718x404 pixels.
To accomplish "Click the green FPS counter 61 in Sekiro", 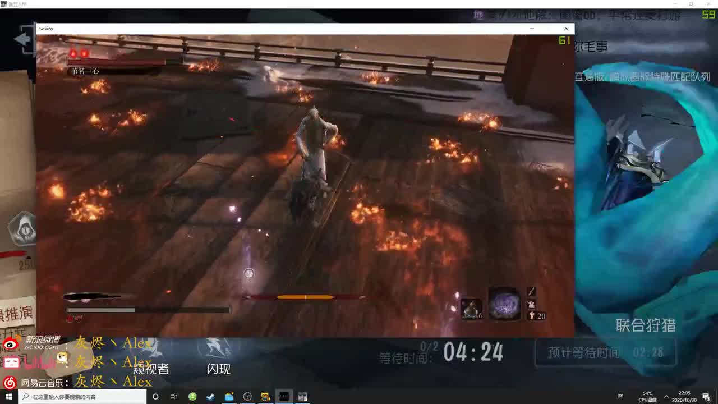I will point(564,40).
